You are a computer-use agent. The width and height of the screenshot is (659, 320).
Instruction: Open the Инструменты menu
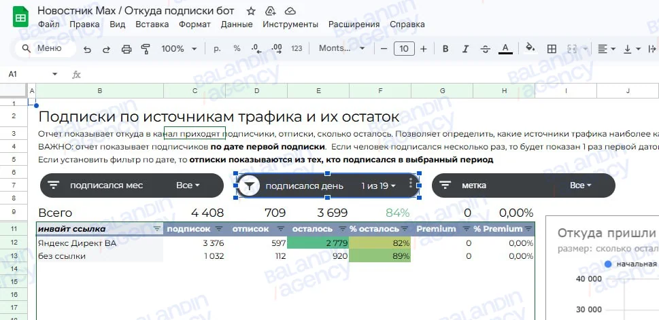click(x=290, y=24)
